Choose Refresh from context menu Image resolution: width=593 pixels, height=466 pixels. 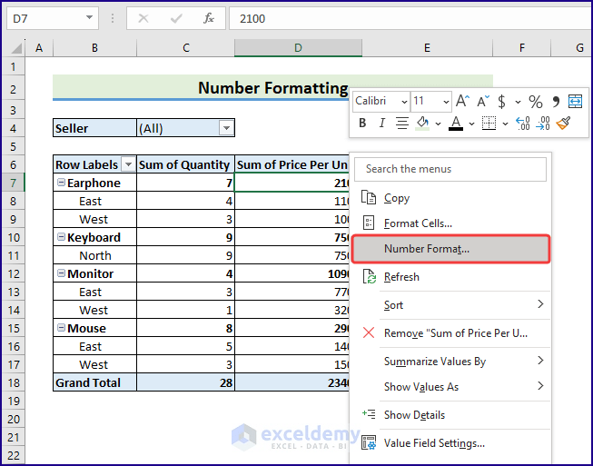(450, 276)
